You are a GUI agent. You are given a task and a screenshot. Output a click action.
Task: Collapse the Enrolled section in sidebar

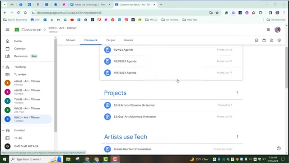click(3, 130)
